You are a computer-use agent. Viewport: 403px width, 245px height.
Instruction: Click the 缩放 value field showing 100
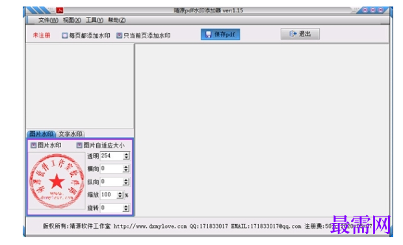[109, 194]
